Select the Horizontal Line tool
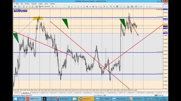 pyautogui.click(x=63, y=6)
